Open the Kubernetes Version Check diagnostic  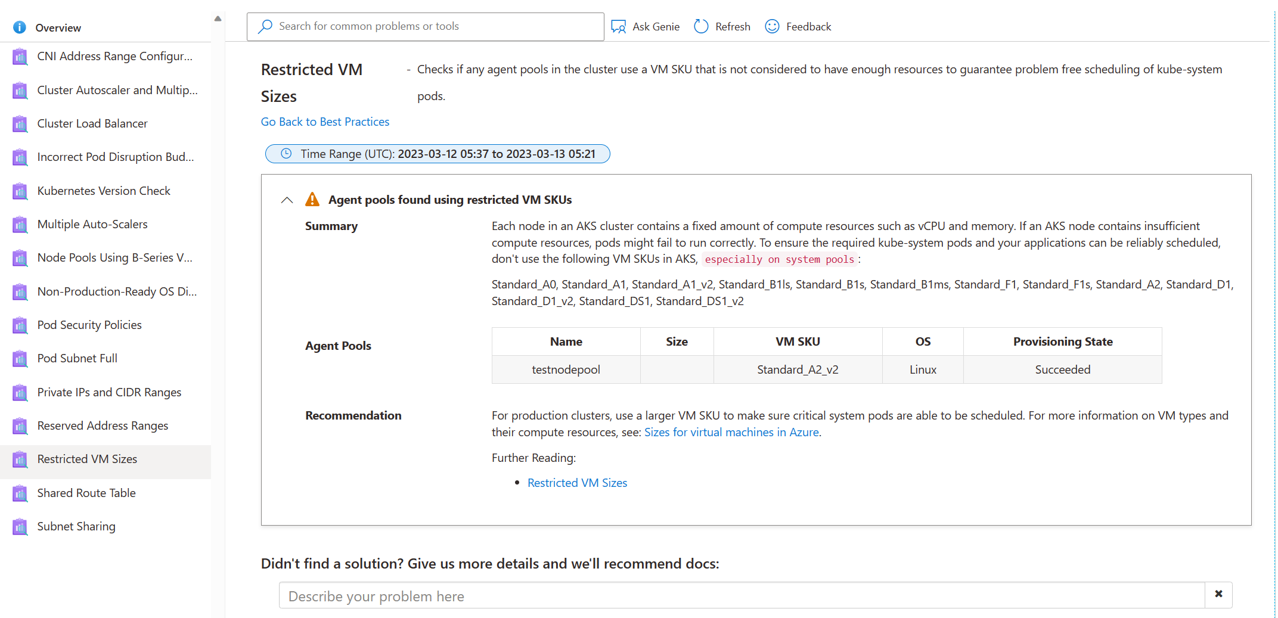tap(104, 191)
